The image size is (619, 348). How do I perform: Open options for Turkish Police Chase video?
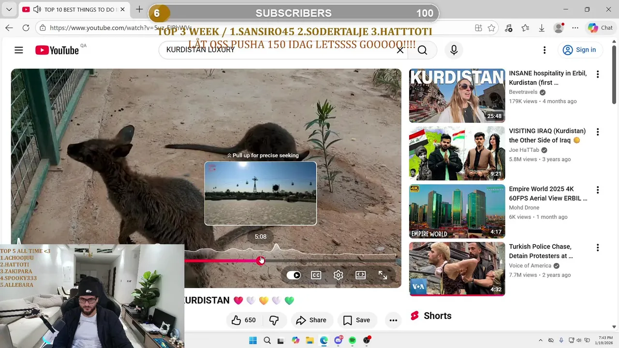point(598,247)
